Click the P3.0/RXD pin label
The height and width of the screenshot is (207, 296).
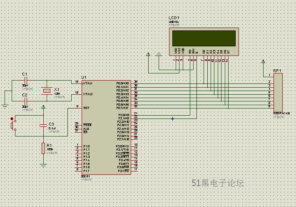[122, 146]
